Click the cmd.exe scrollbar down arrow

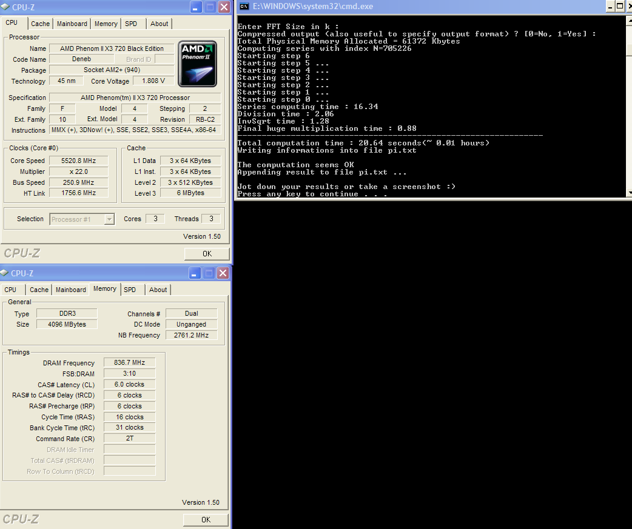pos(630,193)
